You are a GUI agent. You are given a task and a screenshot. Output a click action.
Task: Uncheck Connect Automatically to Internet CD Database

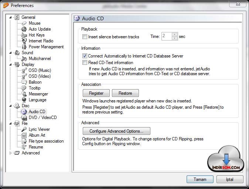(x=85, y=56)
